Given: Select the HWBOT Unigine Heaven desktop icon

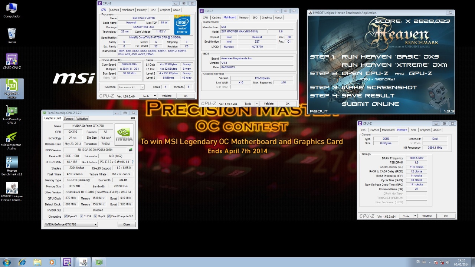Looking at the screenshot, I should [12, 192].
